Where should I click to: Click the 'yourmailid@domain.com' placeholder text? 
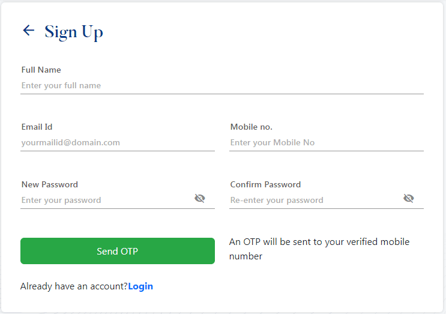tap(71, 143)
